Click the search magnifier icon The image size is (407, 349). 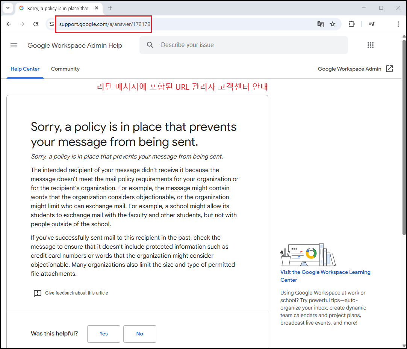point(150,45)
